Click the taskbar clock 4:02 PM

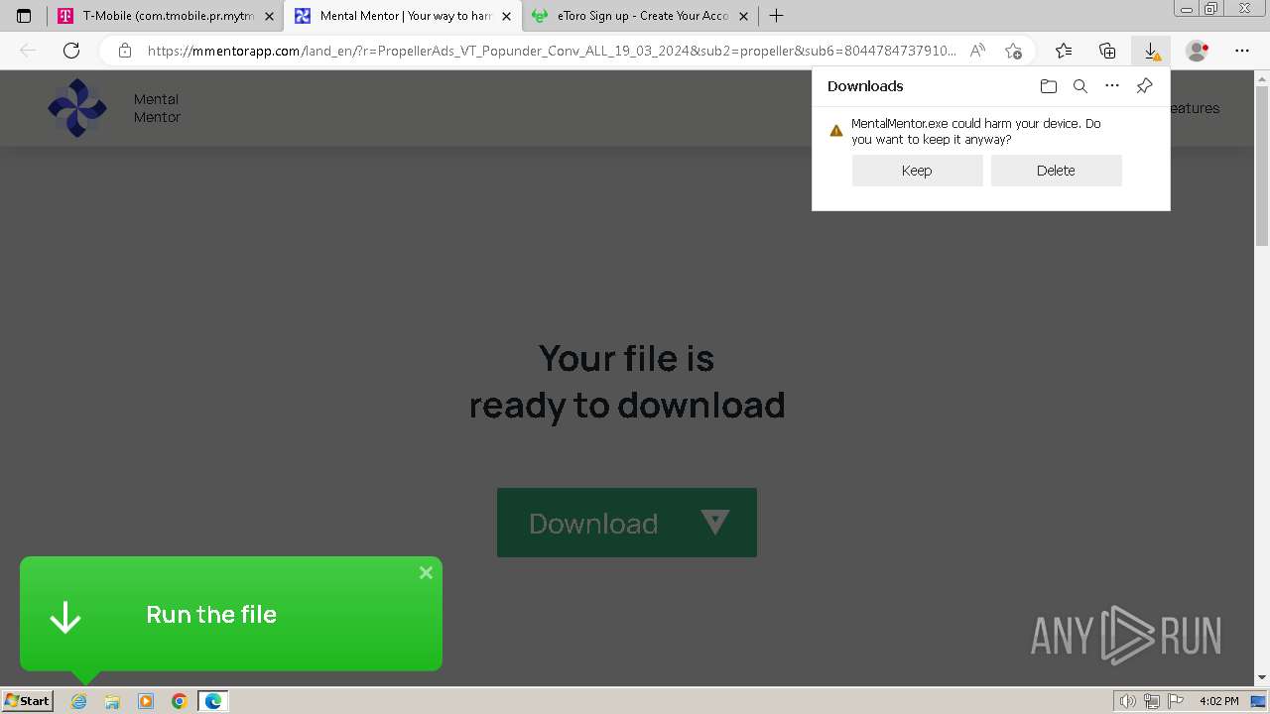[1218, 701]
